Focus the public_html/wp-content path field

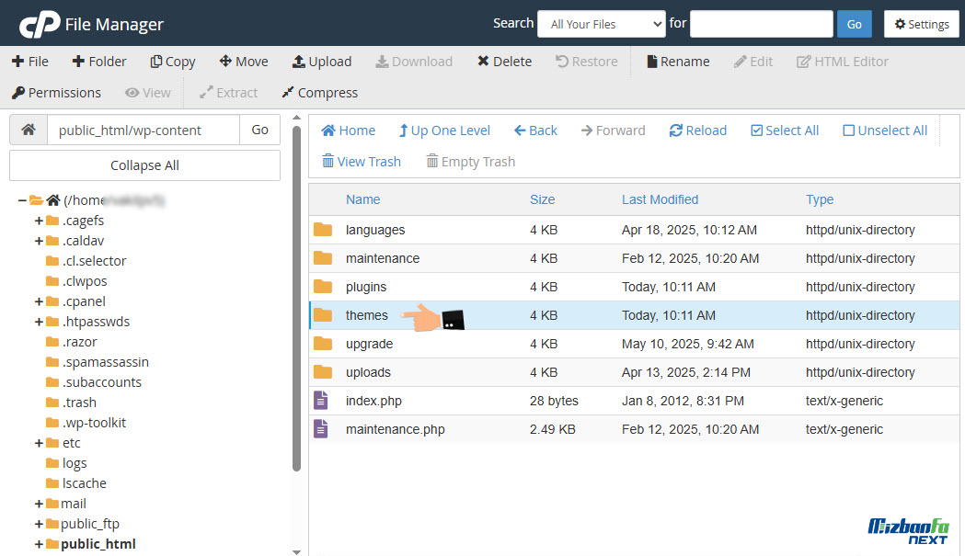click(x=144, y=130)
